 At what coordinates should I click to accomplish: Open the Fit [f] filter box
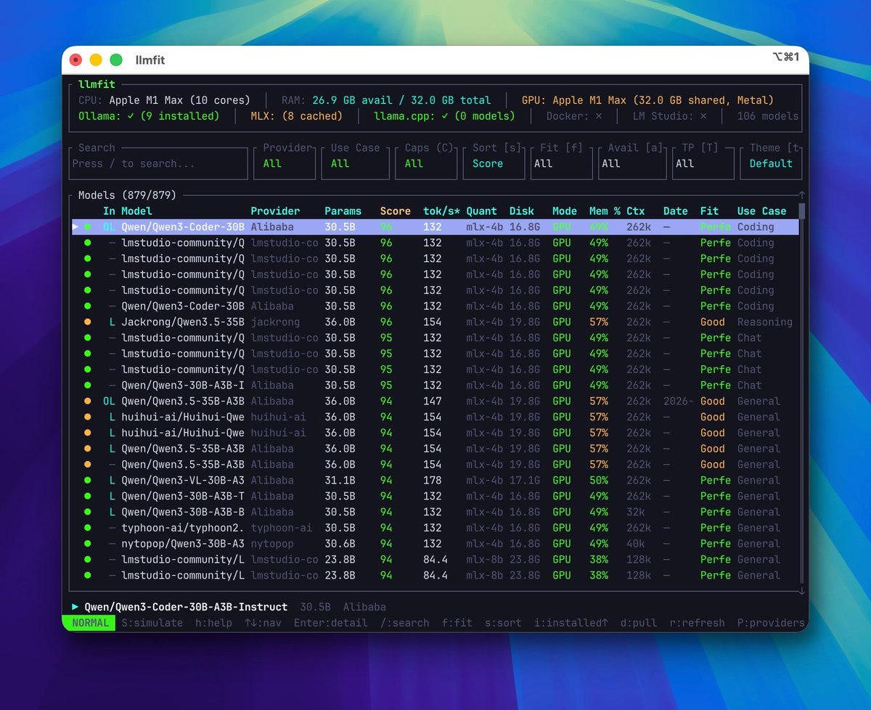562,163
